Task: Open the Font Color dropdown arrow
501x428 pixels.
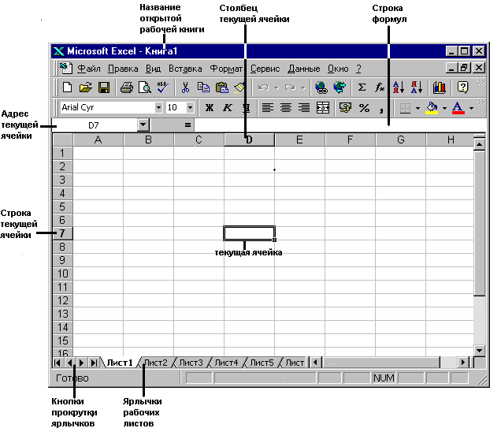Action: (x=471, y=108)
